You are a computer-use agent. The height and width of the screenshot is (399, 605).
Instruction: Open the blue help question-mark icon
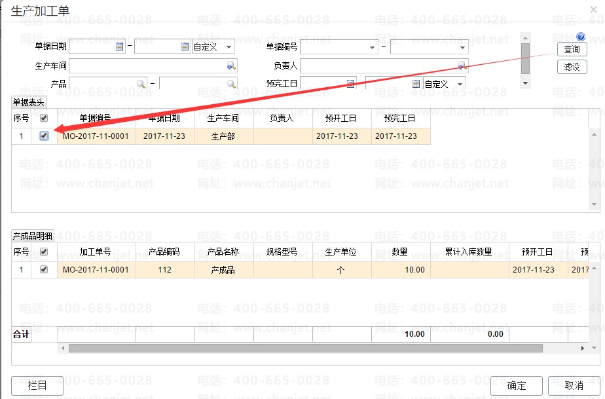pos(580,37)
